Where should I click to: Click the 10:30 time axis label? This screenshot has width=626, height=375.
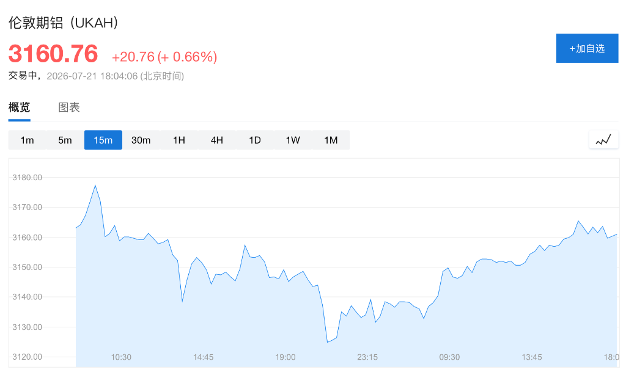tap(121, 357)
